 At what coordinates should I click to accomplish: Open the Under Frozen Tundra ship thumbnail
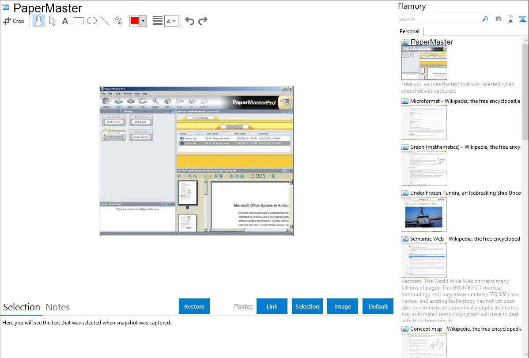coord(424,214)
